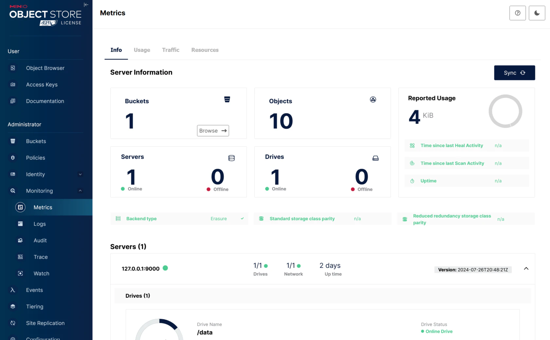
Task: Open the Audit page
Action: click(40, 240)
